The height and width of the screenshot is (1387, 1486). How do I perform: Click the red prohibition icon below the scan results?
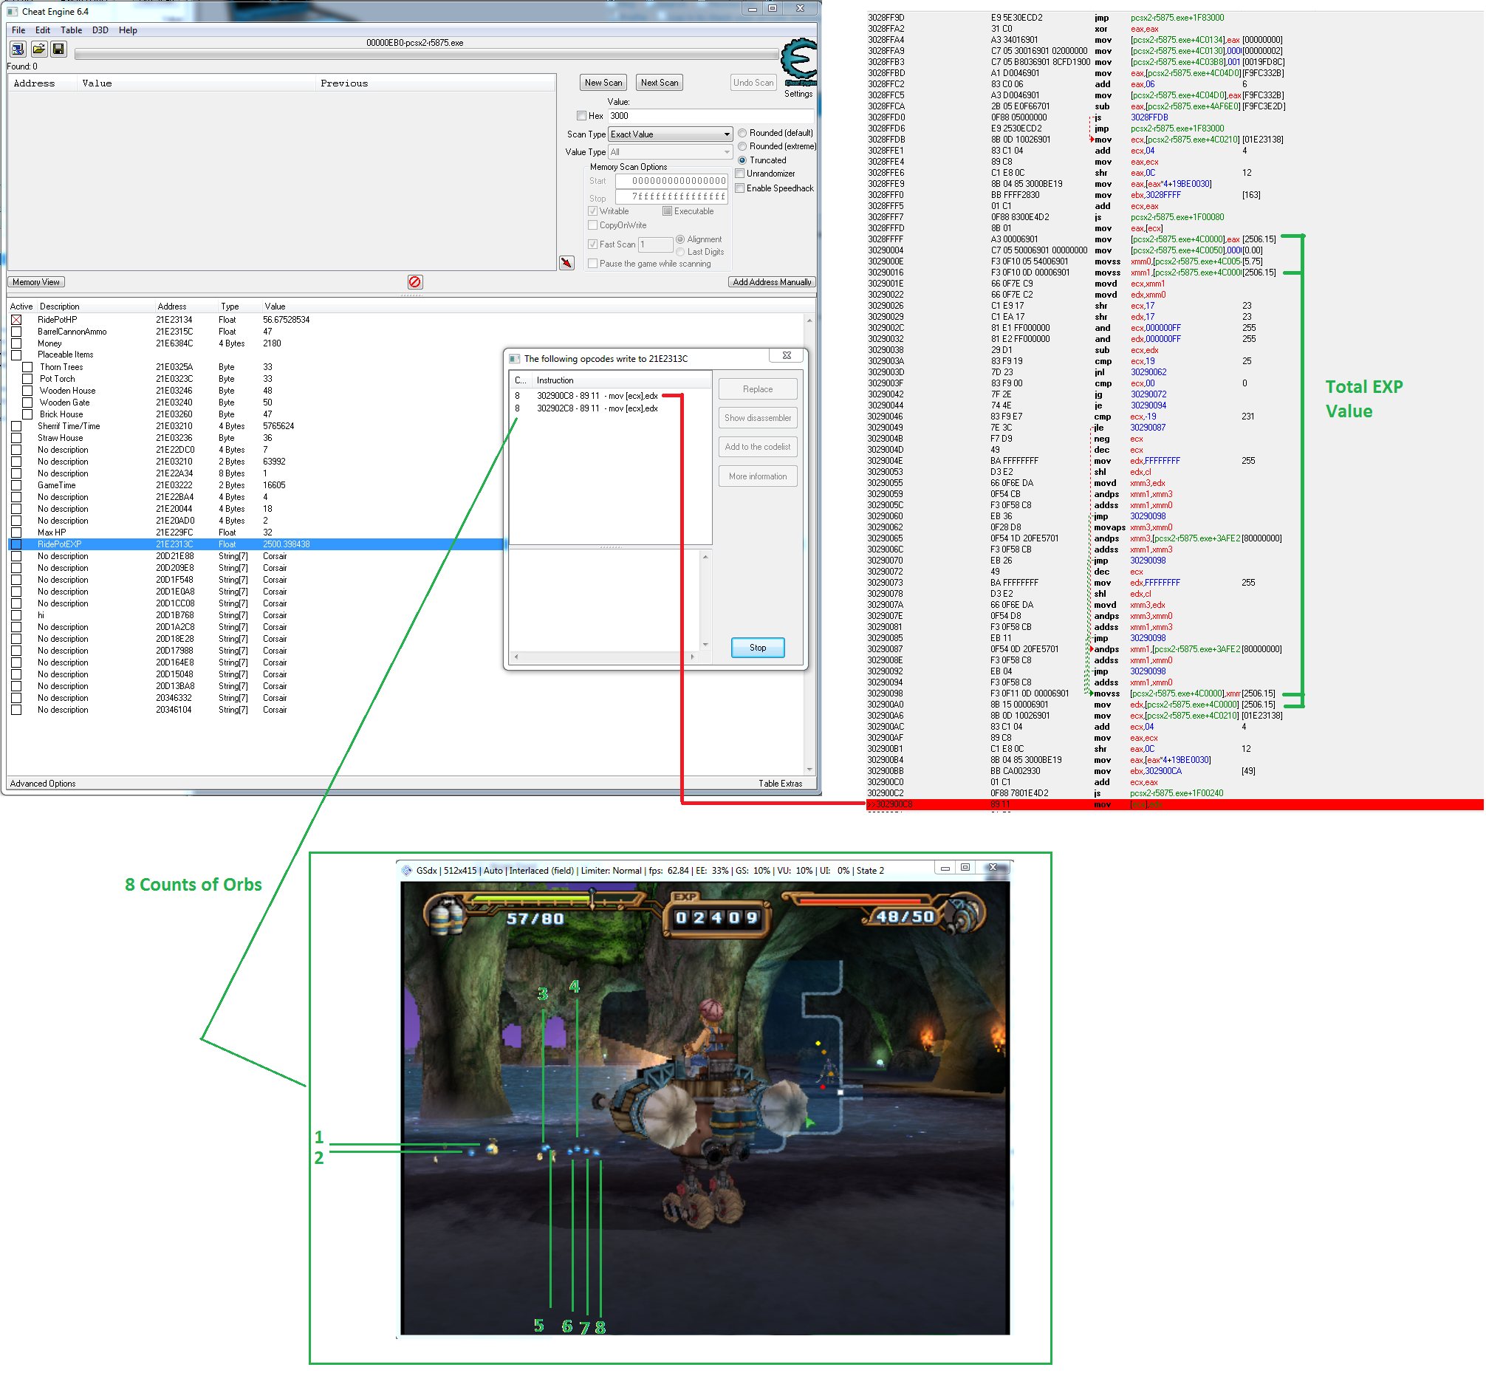tap(416, 282)
